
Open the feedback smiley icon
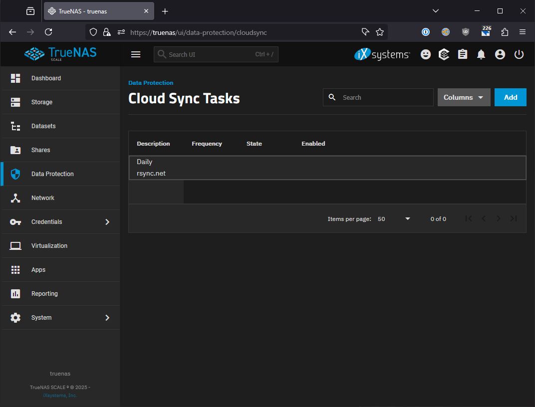tap(426, 54)
